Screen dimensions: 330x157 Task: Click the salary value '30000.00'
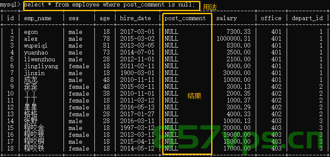pos(237,73)
